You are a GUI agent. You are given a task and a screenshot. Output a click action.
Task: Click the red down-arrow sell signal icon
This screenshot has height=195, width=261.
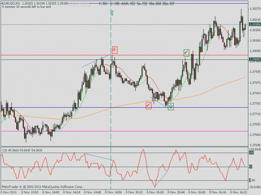(114, 50)
